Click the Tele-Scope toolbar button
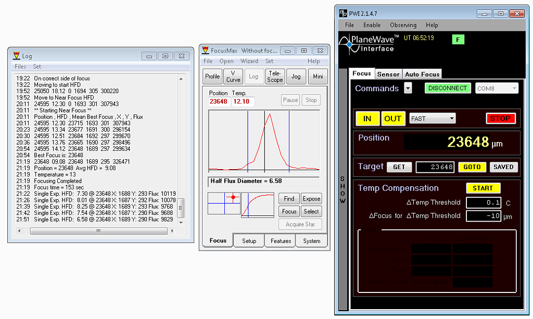Viewport: 533px width, 319px height. tap(275, 76)
